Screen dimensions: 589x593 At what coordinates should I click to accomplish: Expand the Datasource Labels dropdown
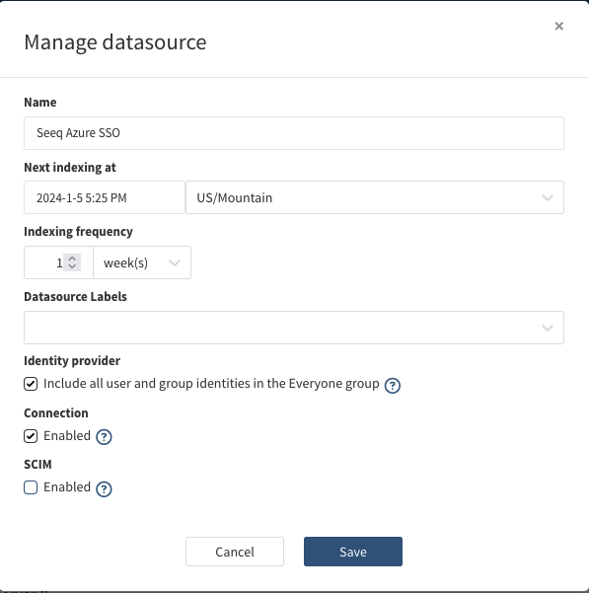pos(294,328)
